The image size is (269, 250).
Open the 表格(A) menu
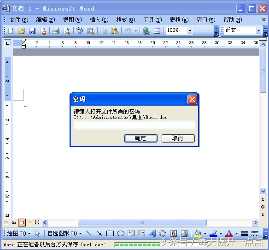(x=179, y=20)
